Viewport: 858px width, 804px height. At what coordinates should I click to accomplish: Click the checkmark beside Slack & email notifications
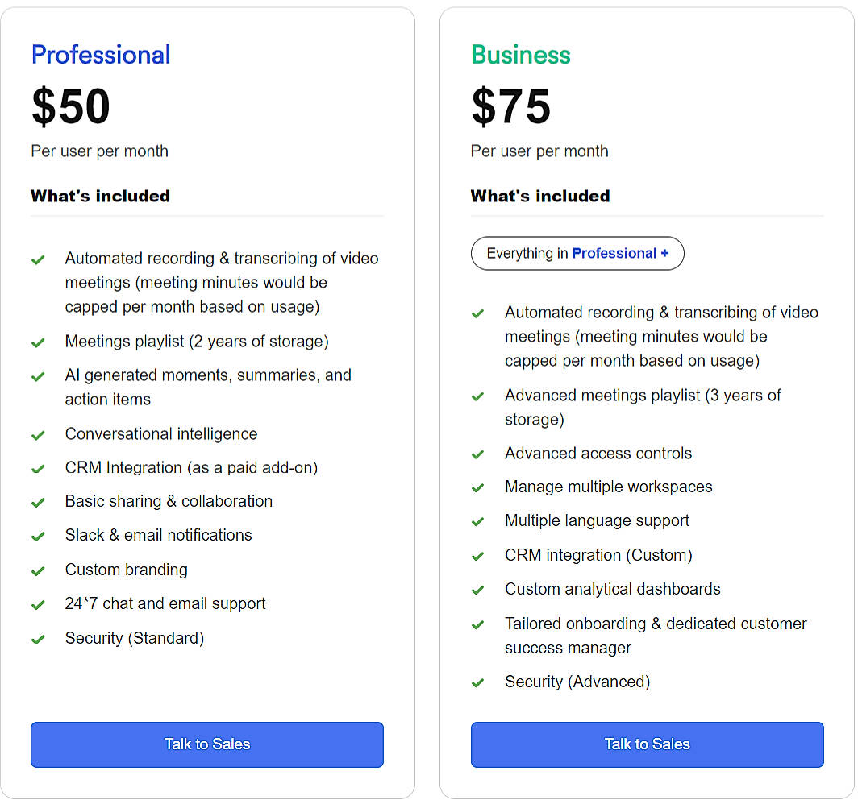pos(38,537)
